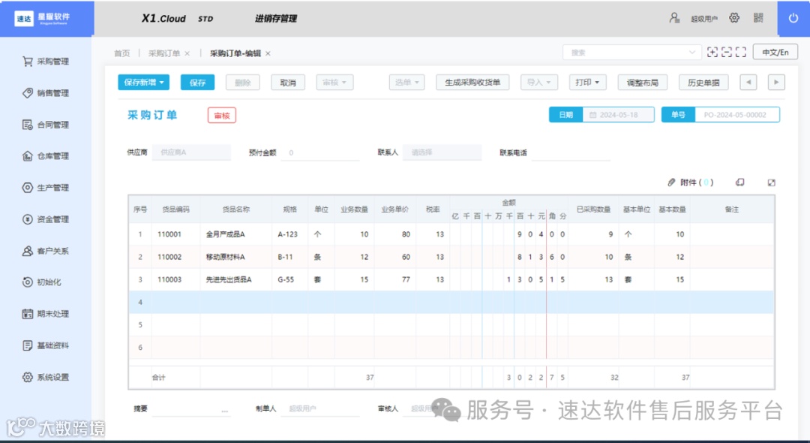Open 系统设置 in the sidebar
Image resolution: width=810 pixels, height=443 pixels.
[x=46, y=377]
